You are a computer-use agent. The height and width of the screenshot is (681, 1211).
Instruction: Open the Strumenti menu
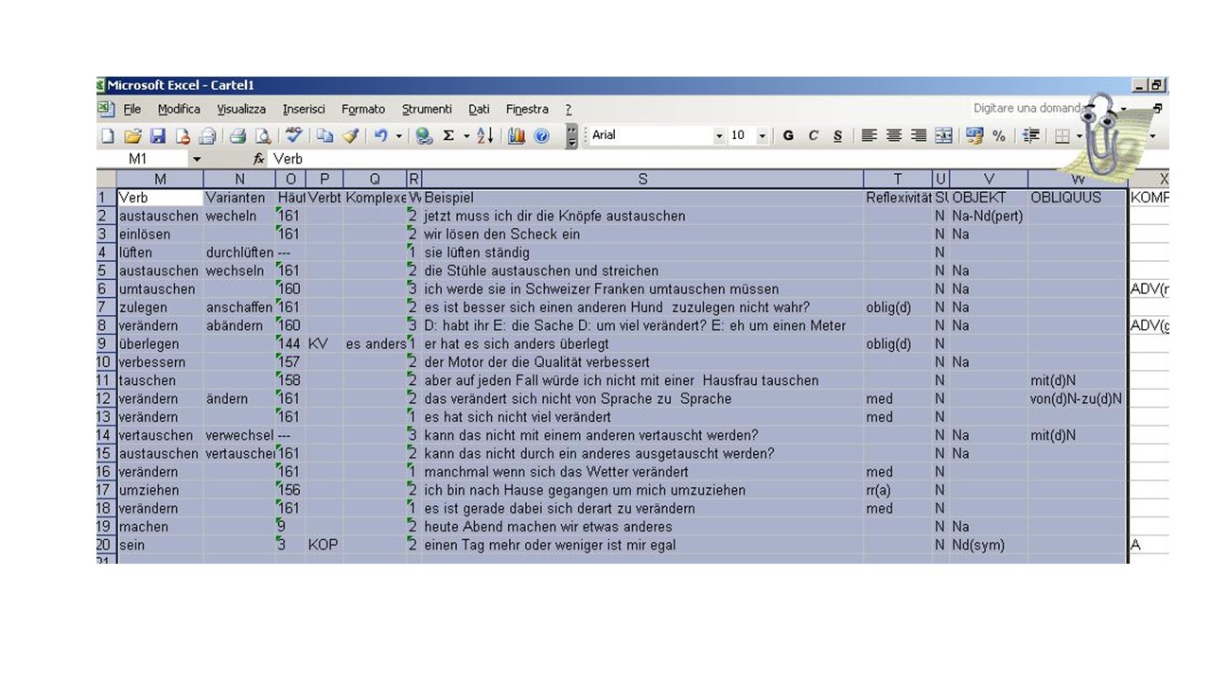[x=427, y=110]
